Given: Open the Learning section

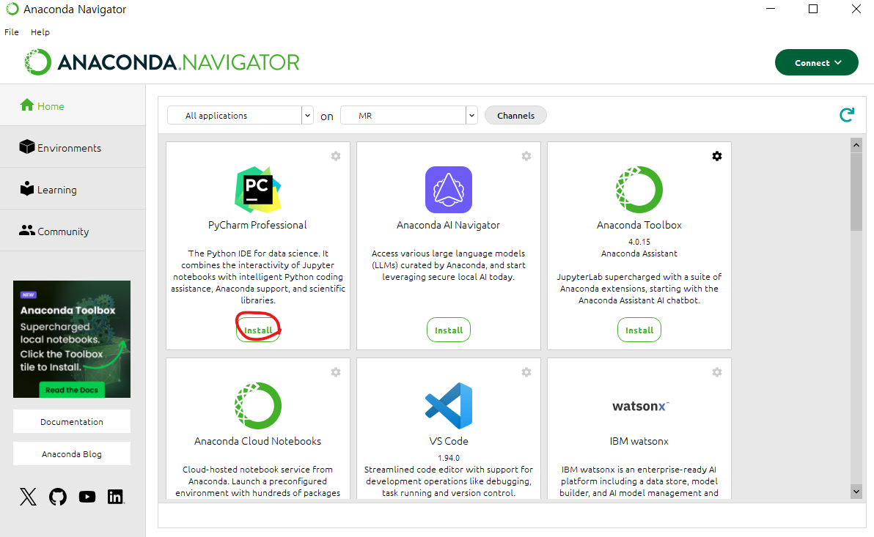Looking at the screenshot, I should (x=73, y=189).
